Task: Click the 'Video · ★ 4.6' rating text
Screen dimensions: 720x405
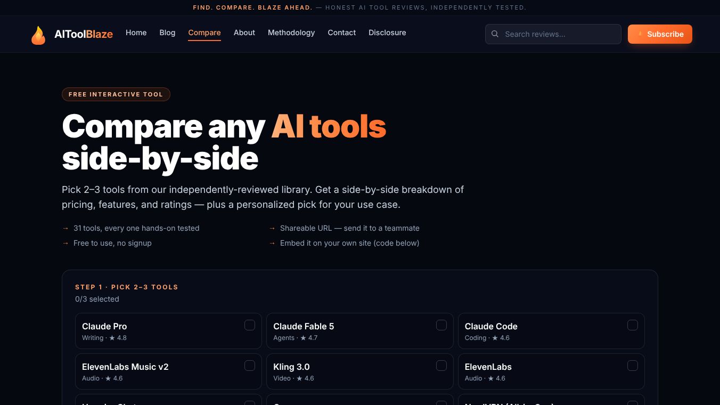Action: (293, 378)
